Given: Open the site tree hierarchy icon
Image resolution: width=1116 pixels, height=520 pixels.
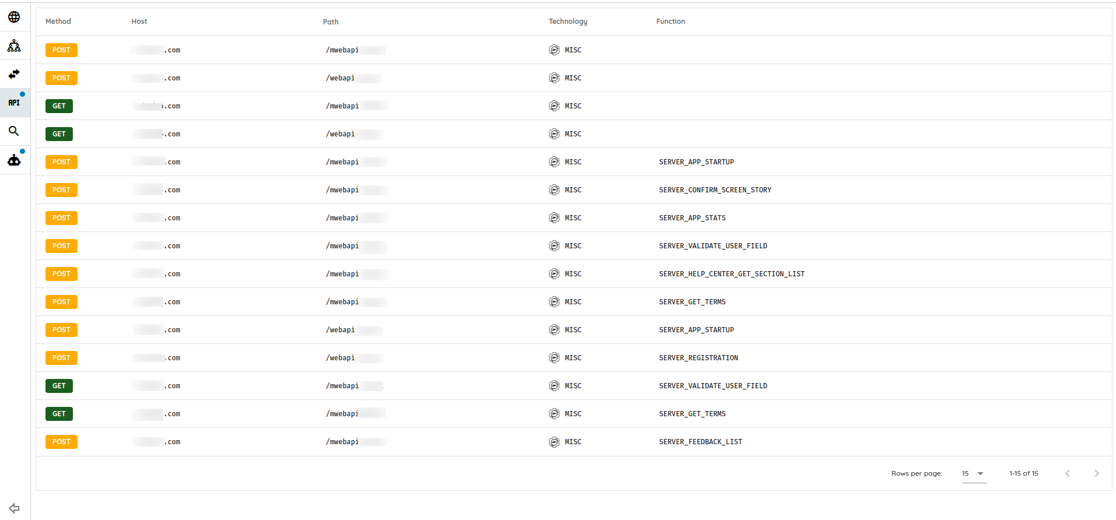Looking at the screenshot, I should click(14, 45).
